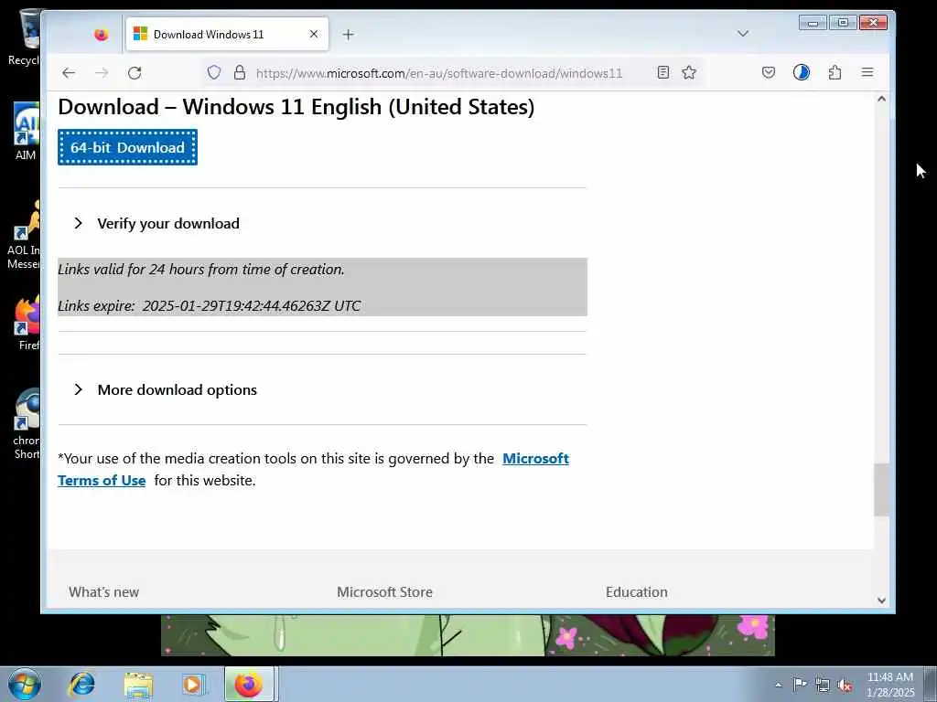The height and width of the screenshot is (702, 937).
Task: Open the list all tabs dropdown arrow
Action: (x=743, y=34)
